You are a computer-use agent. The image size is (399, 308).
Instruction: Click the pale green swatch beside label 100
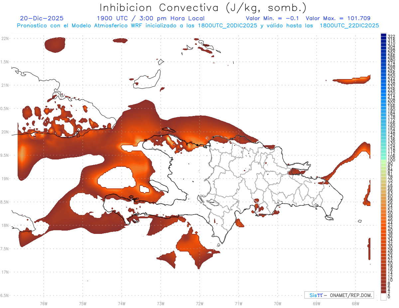[x=383, y=161]
